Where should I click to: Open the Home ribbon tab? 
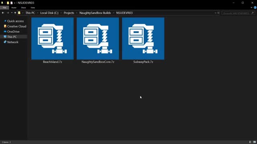(x=14, y=8)
